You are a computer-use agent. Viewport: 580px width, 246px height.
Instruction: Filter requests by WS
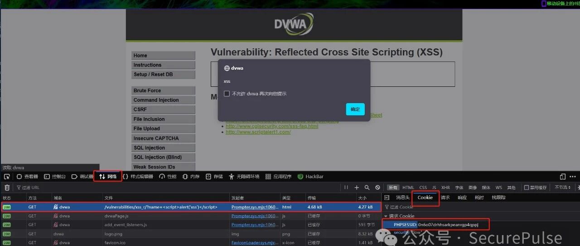pyautogui.click(x=498, y=187)
